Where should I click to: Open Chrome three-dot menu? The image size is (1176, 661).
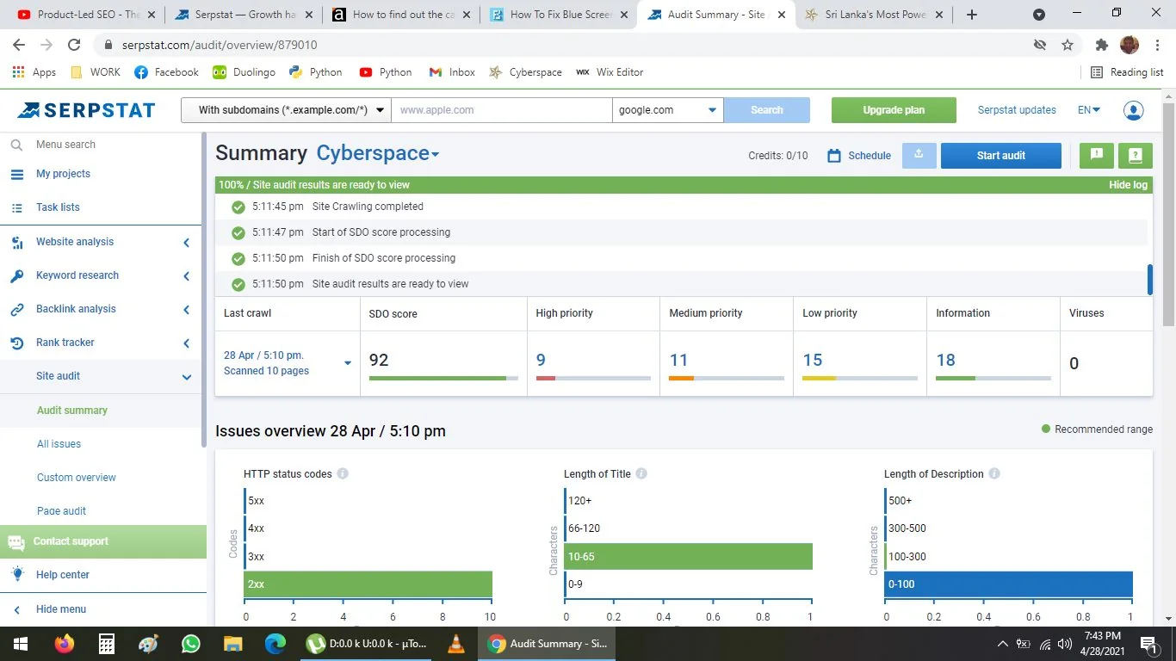tap(1158, 45)
